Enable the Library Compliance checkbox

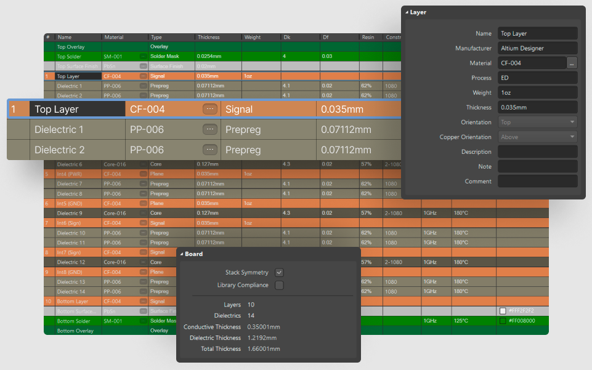279,285
